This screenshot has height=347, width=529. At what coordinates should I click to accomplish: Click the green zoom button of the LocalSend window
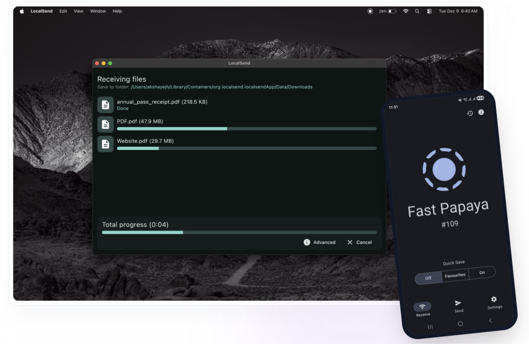tap(110, 63)
